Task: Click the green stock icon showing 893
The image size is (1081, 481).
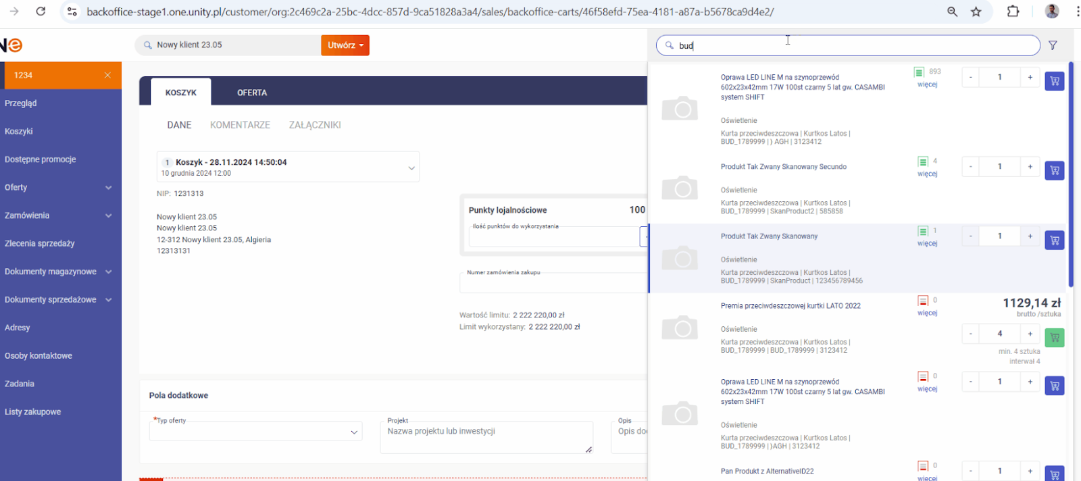Action: tap(919, 72)
